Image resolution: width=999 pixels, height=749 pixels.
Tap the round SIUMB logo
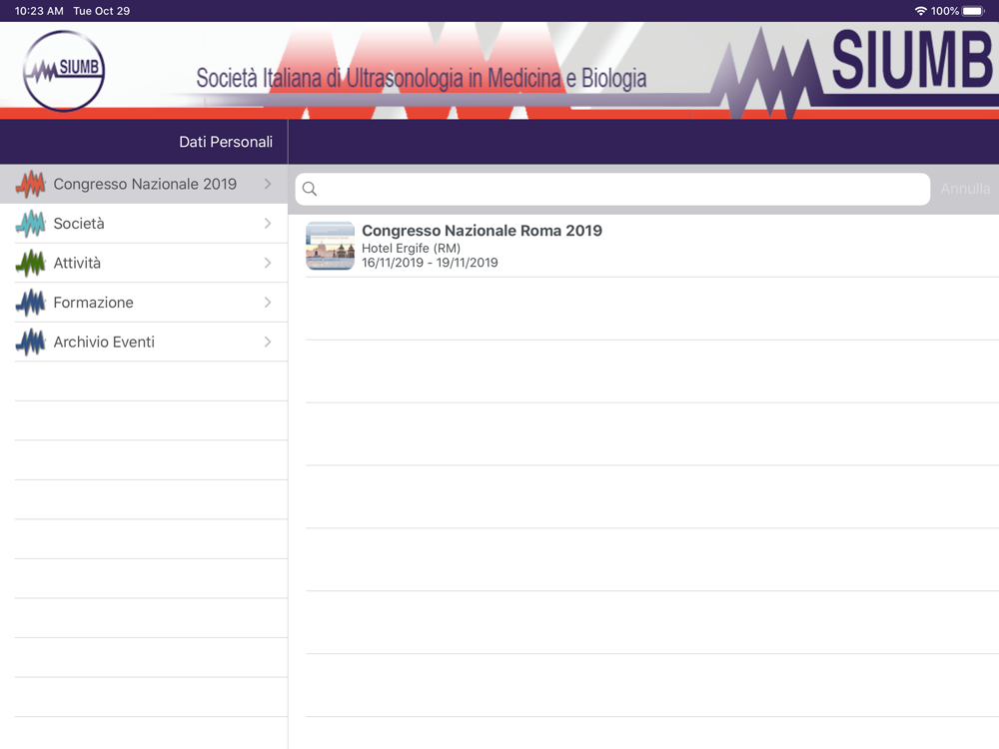click(64, 71)
